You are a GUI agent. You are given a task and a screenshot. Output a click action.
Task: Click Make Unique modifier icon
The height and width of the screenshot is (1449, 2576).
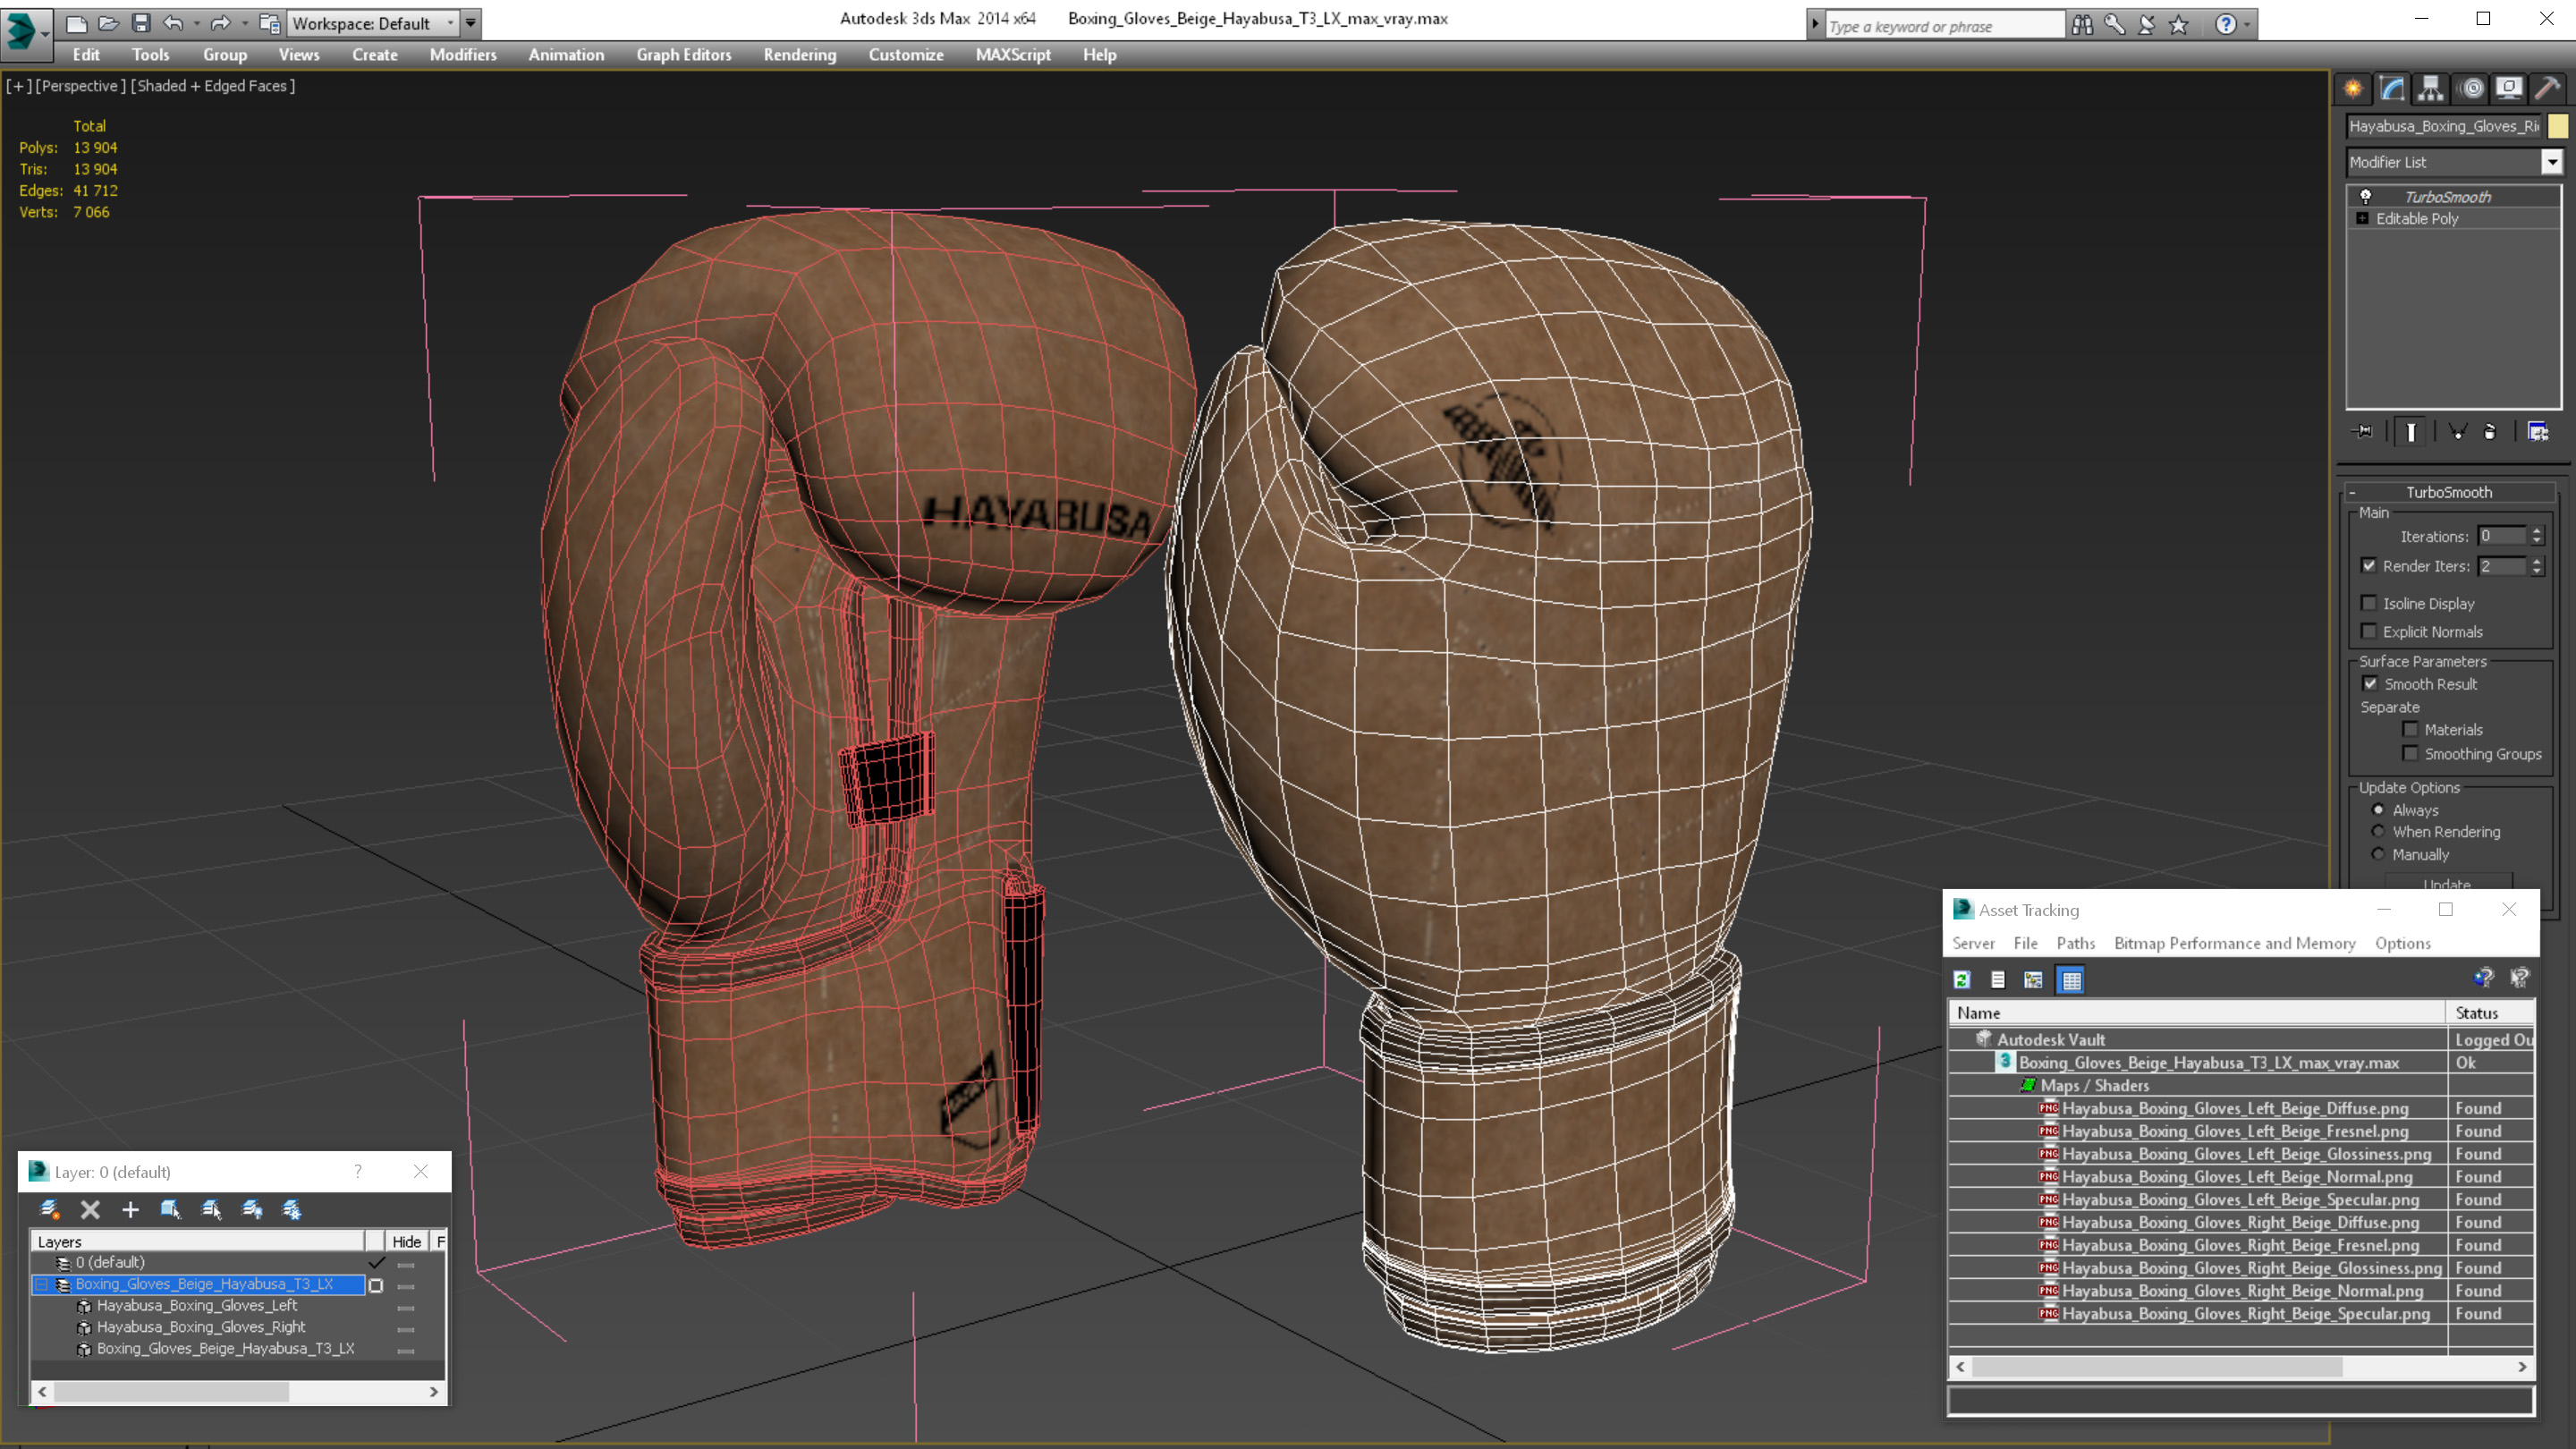click(2458, 432)
